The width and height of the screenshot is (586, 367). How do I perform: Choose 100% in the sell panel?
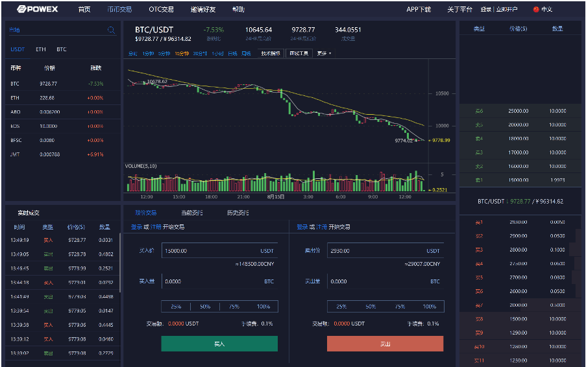[430, 307]
